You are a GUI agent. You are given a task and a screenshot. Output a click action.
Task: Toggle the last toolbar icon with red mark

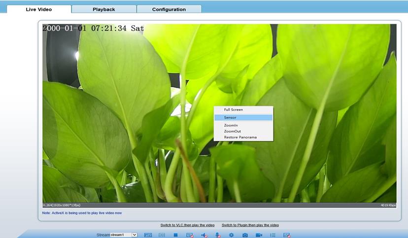287,235
